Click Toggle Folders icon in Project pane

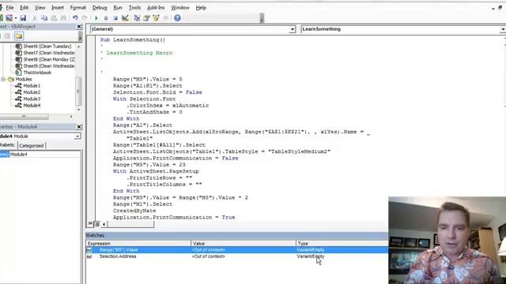point(19,36)
